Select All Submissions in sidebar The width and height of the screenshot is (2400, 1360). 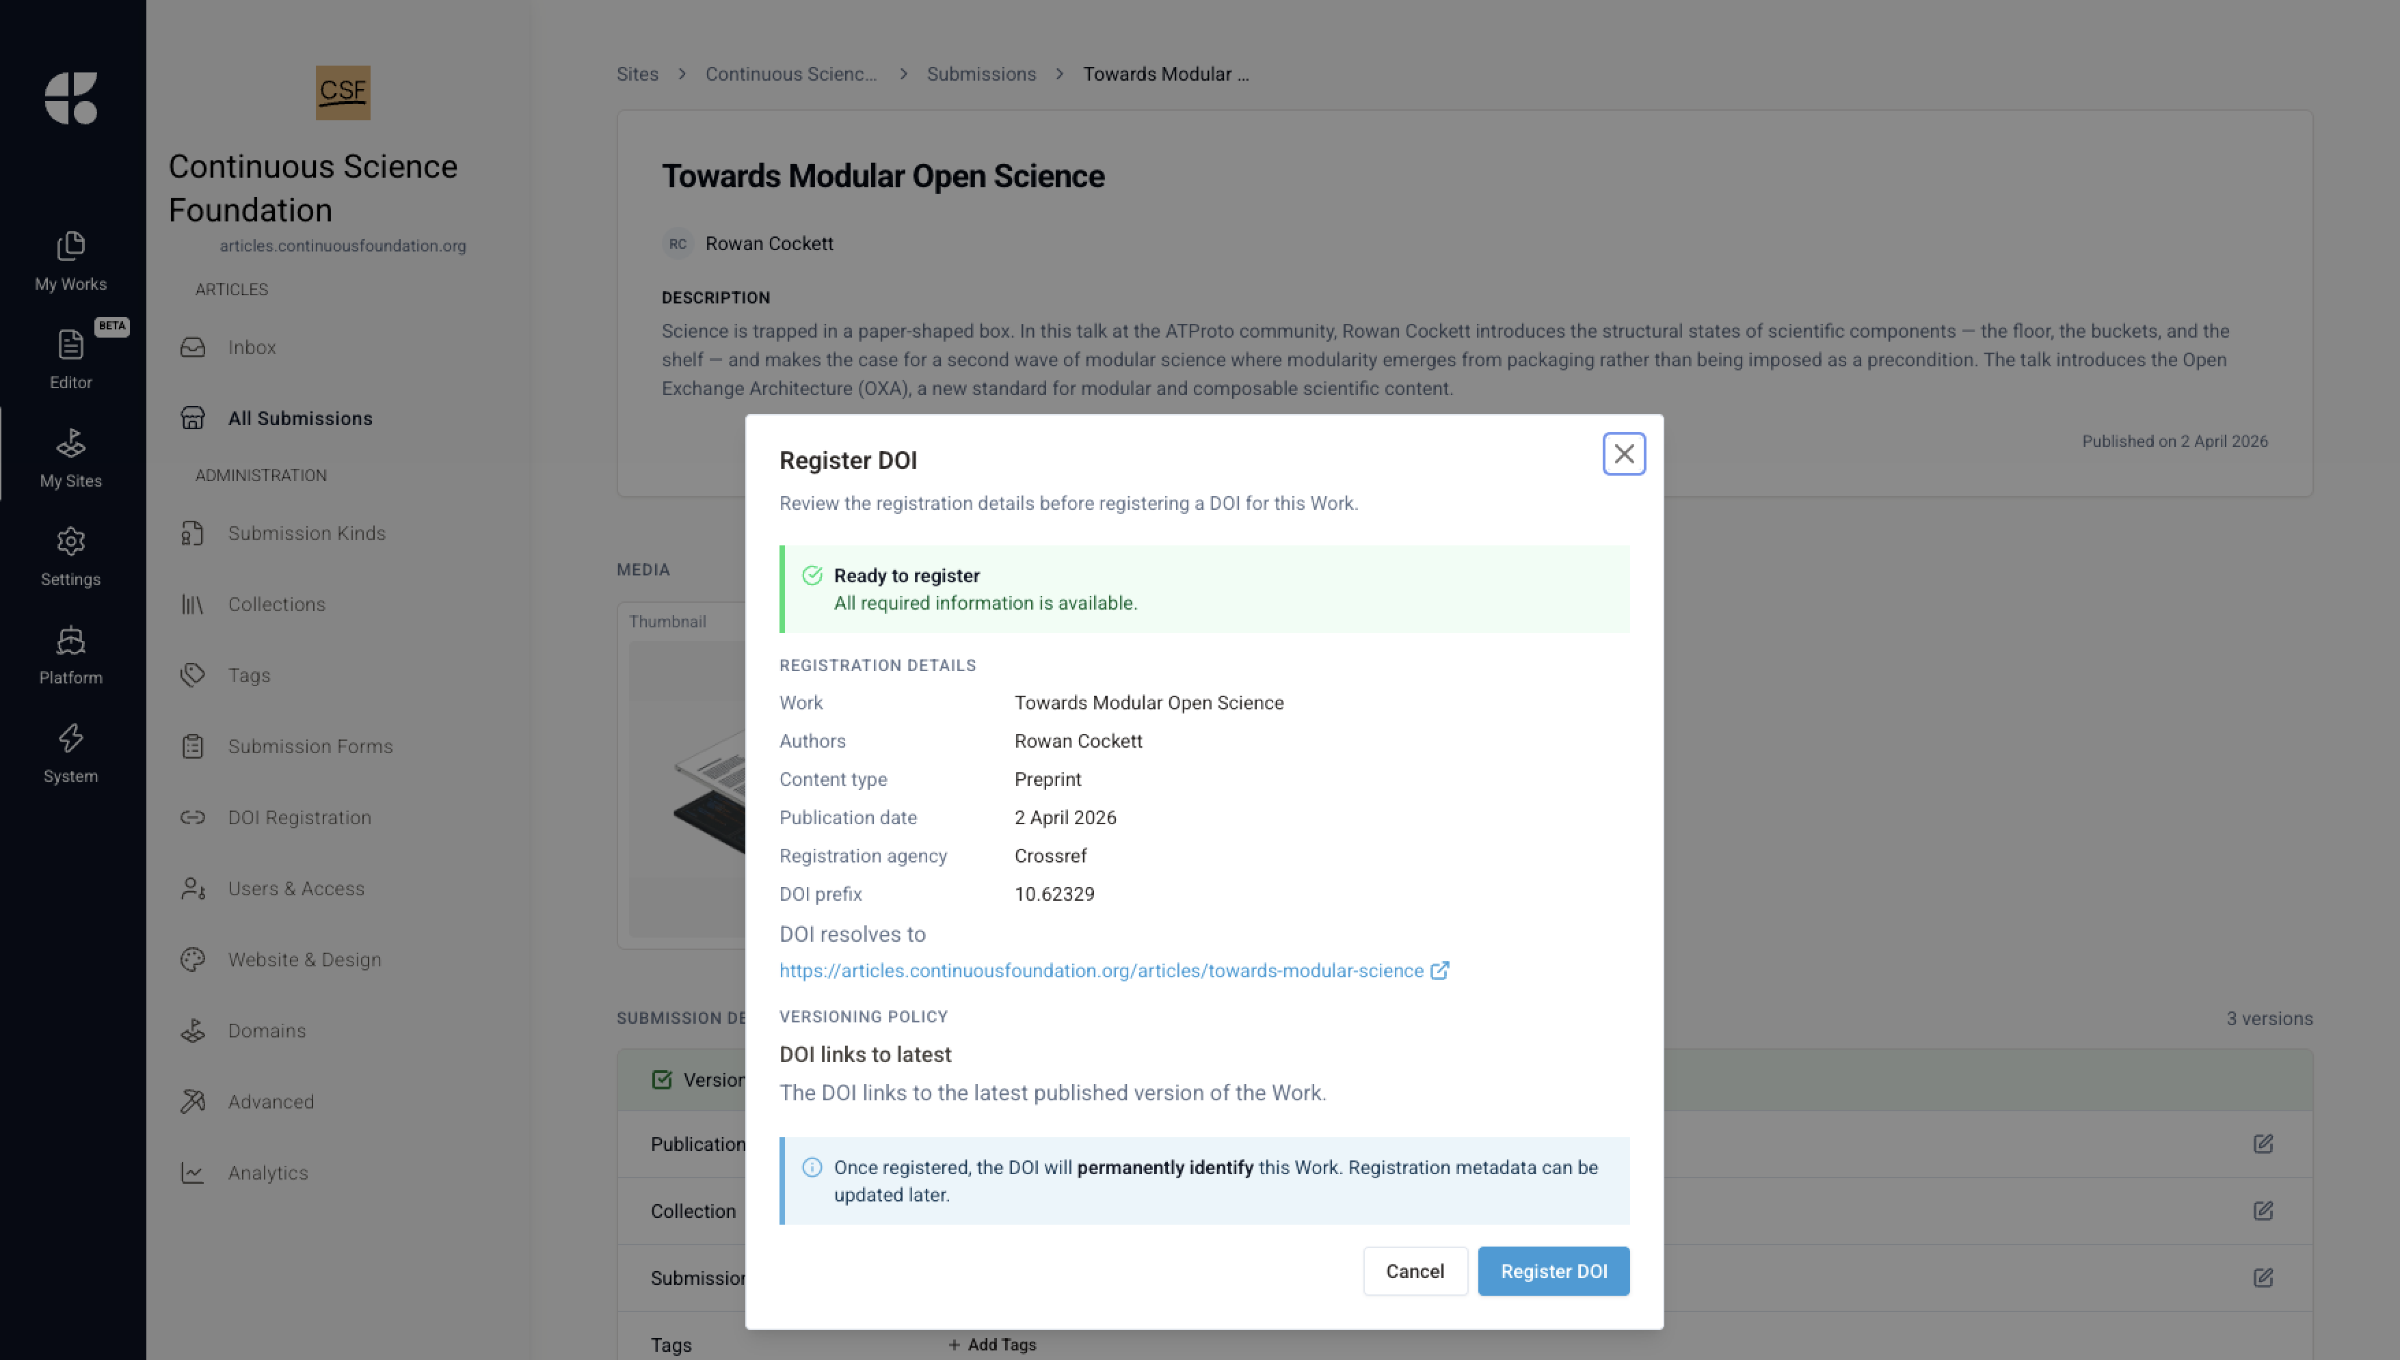[300, 418]
